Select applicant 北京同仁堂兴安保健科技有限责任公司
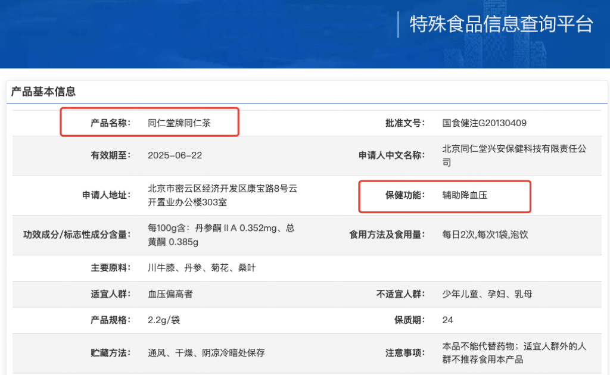This screenshot has width=610, height=375. [514, 155]
